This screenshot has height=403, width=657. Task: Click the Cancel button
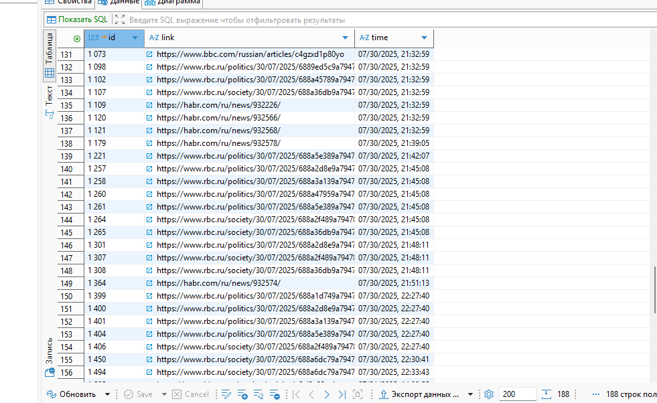click(191, 394)
